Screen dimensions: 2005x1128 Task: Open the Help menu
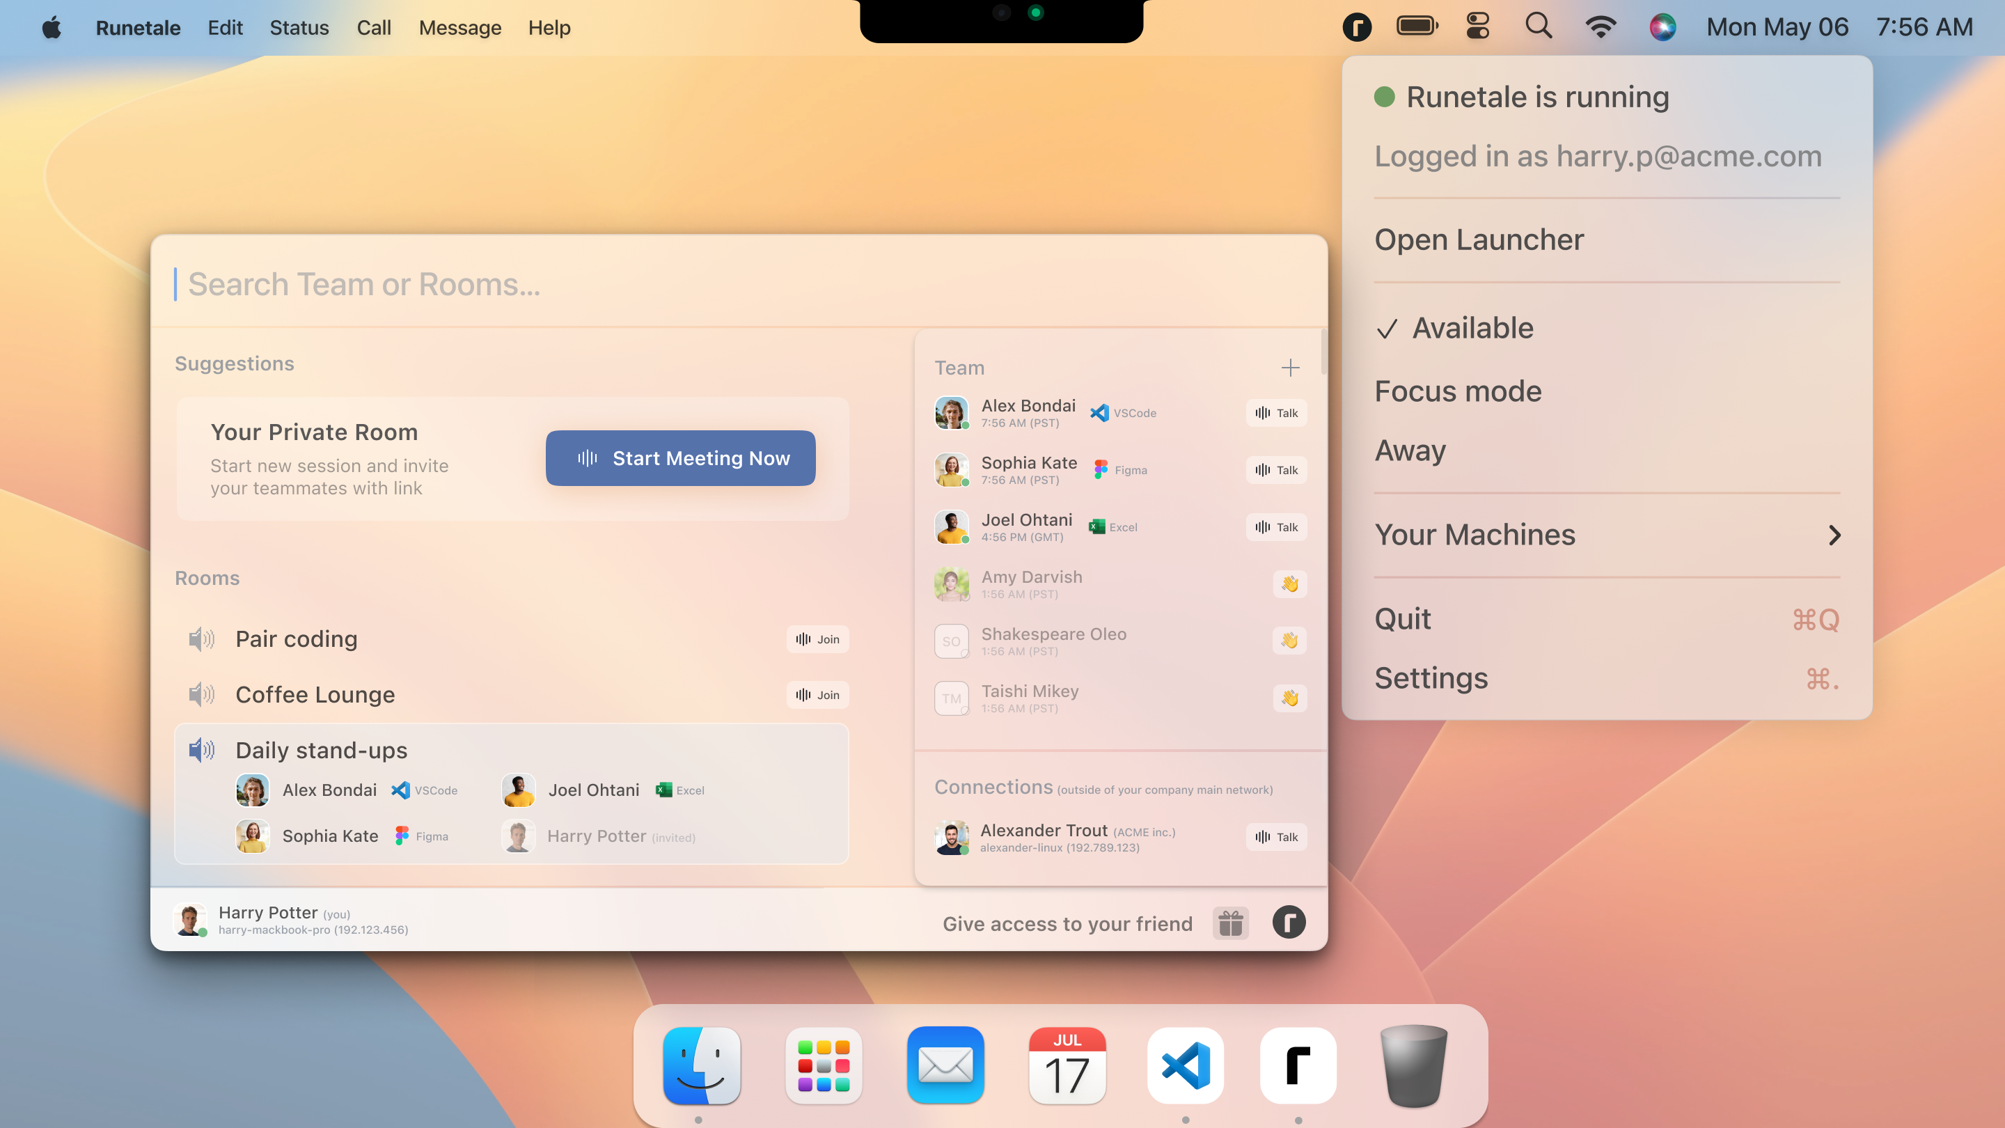[x=549, y=28]
